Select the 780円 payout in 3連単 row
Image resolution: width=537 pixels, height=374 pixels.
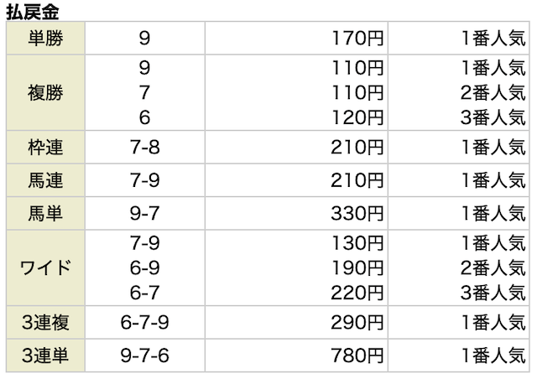(358, 355)
